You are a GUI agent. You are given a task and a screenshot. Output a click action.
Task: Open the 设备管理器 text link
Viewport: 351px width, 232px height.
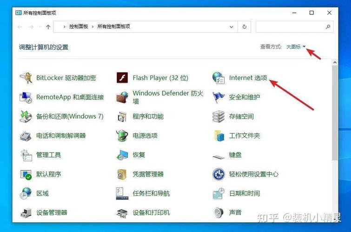coord(52,213)
